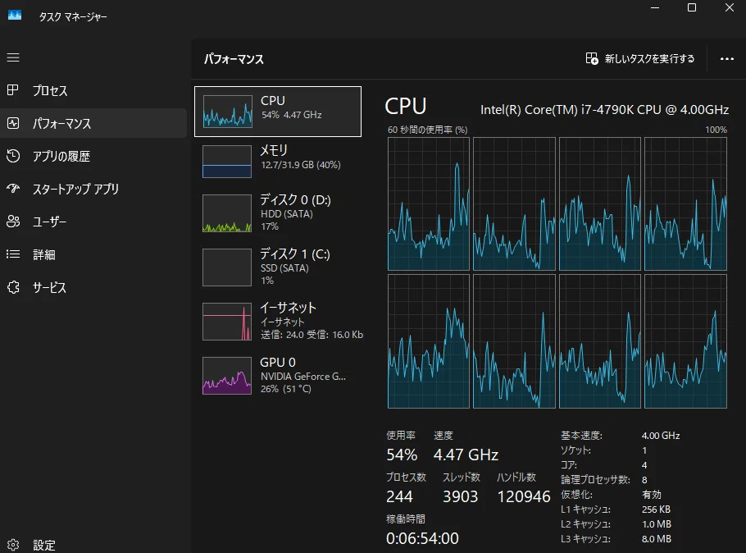
Task: Click the Intel(R) Core(TM) i7-4790K processor name
Action: point(604,110)
